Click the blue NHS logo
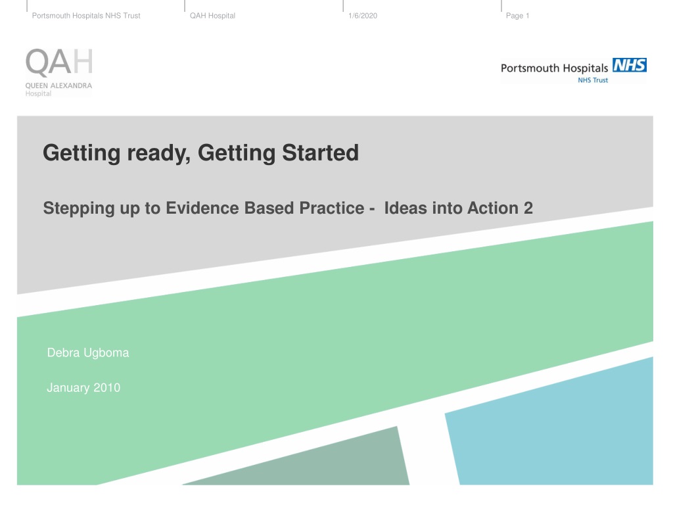The height and width of the screenshot is (505, 673). coord(629,65)
